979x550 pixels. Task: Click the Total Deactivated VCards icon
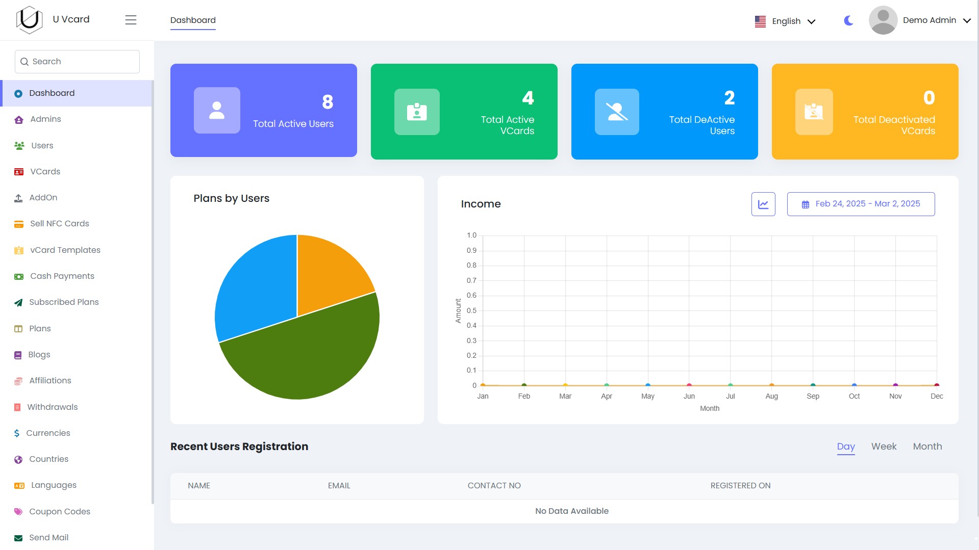pyautogui.click(x=814, y=112)
